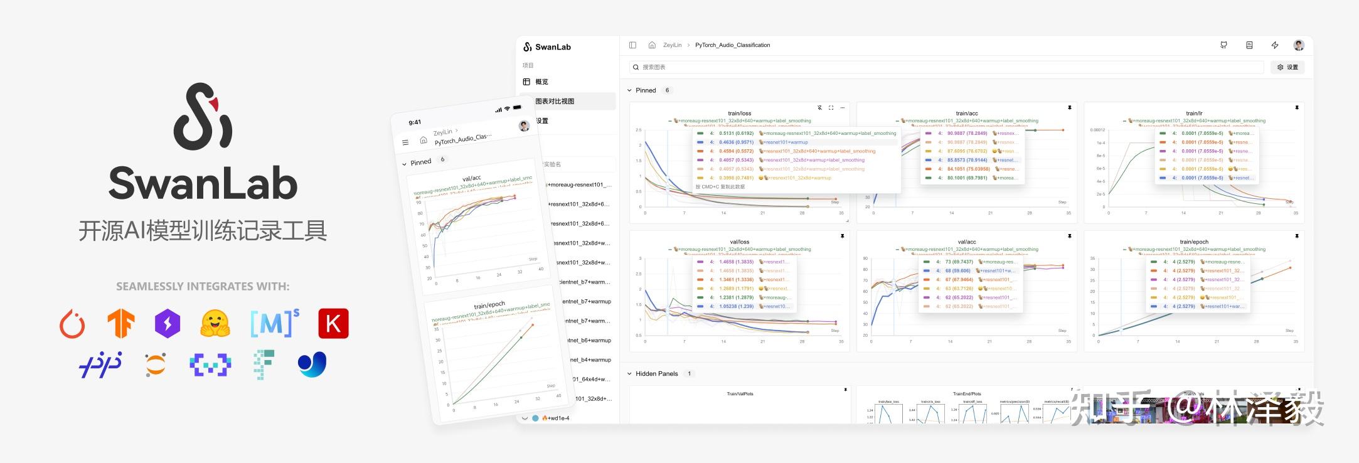Go to the home icon in breadcrumb
Image resolution: width=1359 pixels, height=463 pixels.
(x=652, y=45)
